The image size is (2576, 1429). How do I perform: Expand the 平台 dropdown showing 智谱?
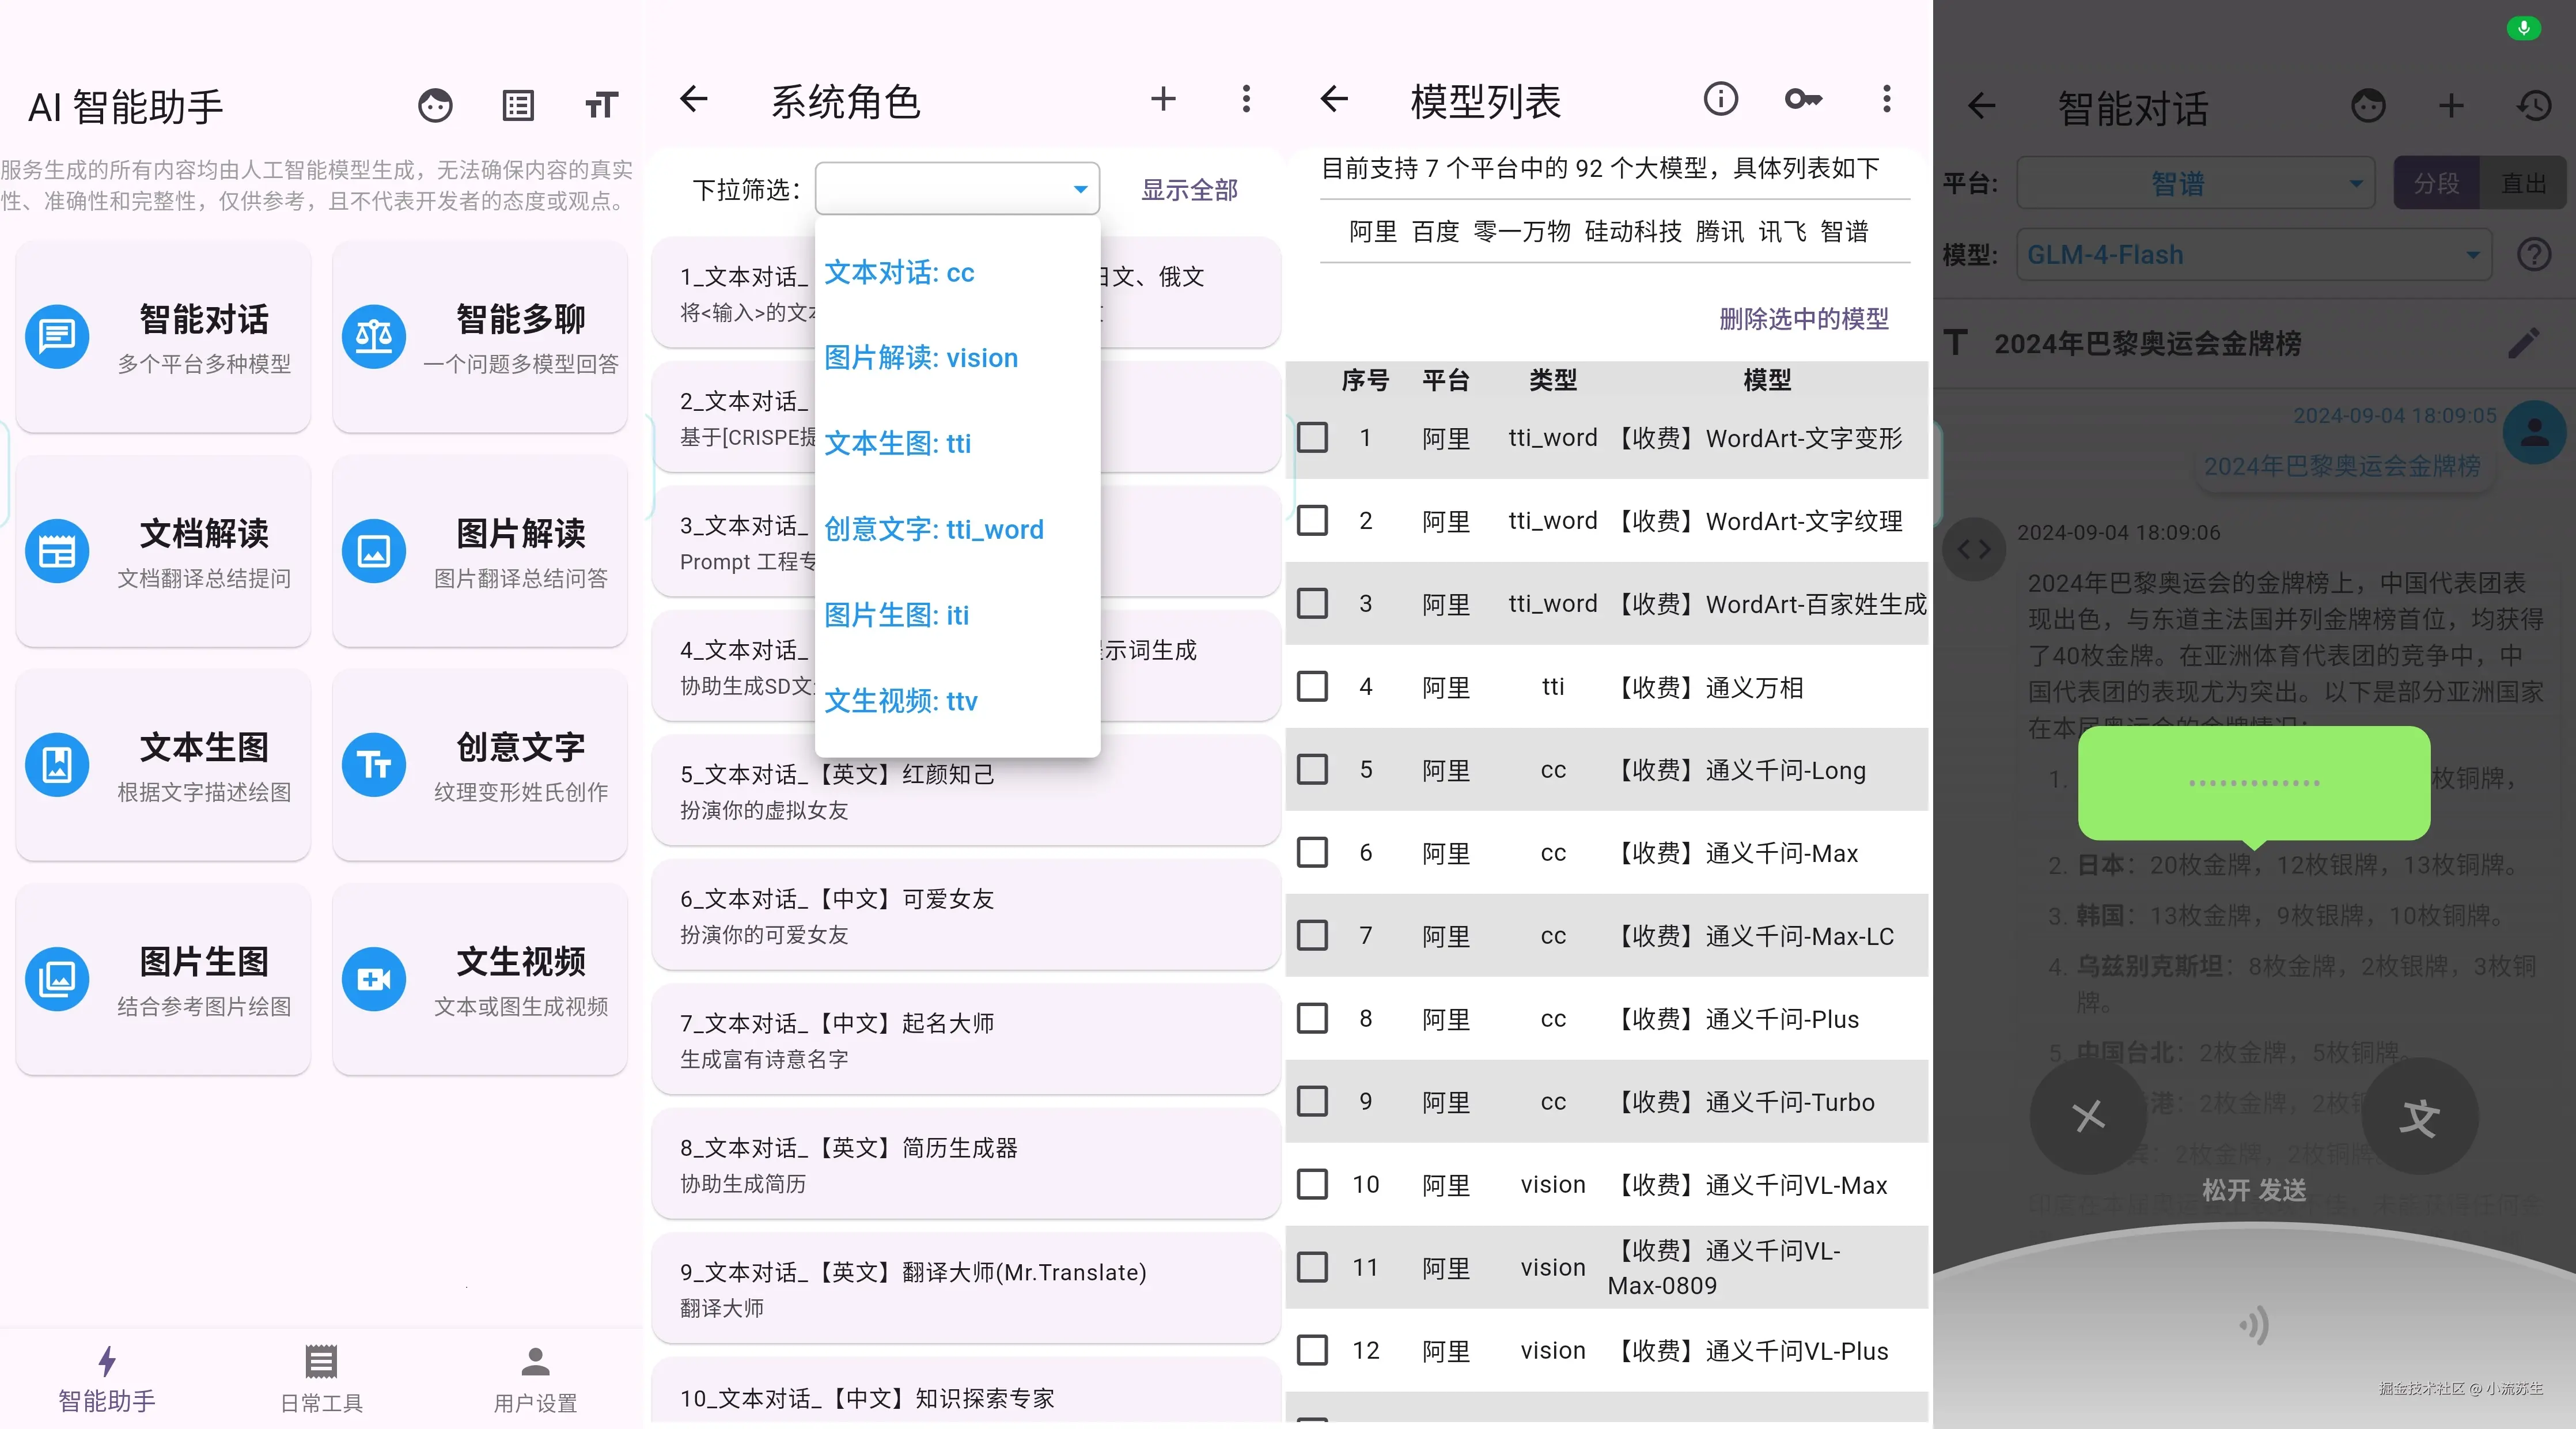click(2196, 183)
